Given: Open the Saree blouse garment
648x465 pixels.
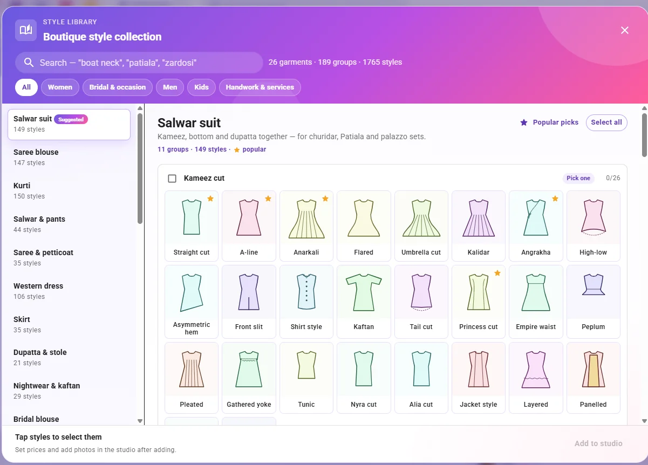Looking at the screenshot, I should pos(69,158).
